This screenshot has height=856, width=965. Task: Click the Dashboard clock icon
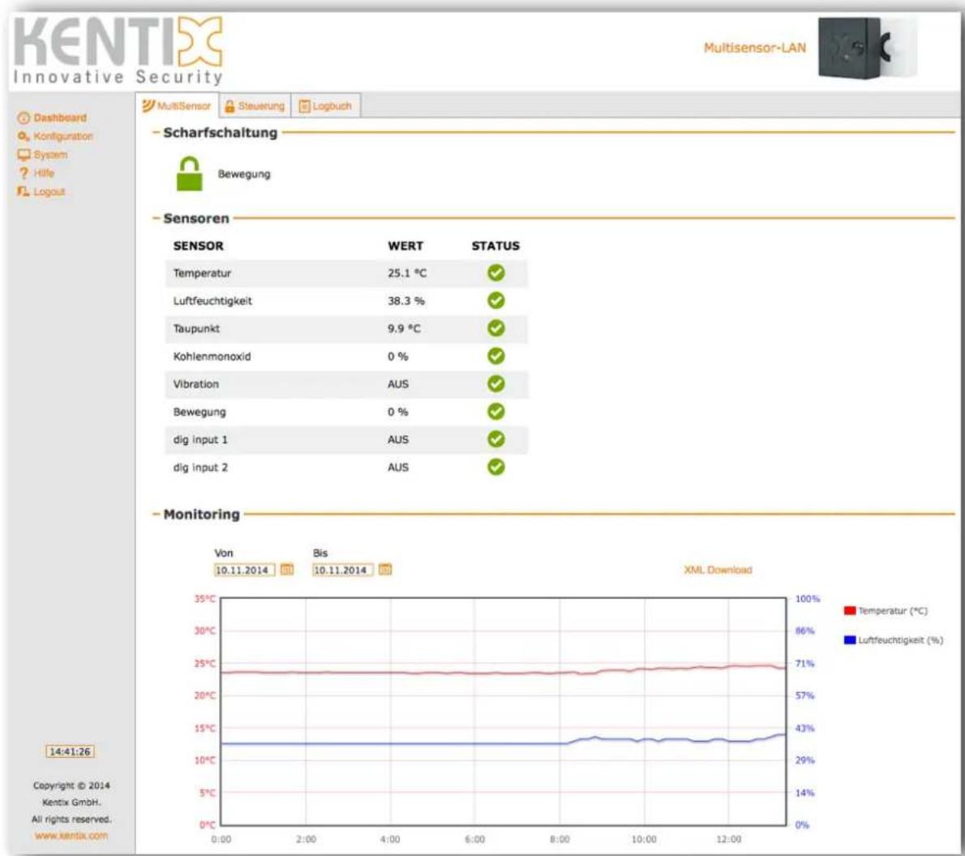click(24, 118)
